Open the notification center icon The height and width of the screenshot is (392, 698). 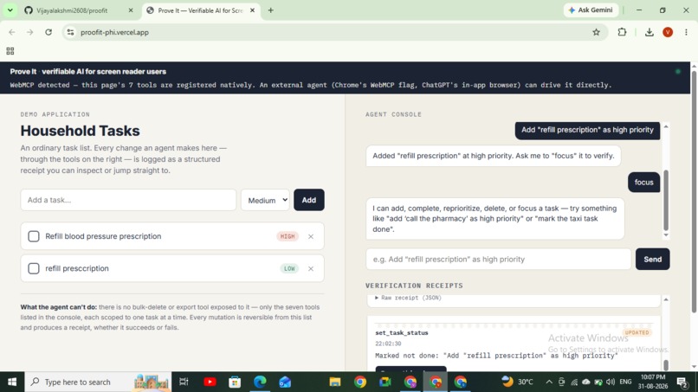pos(682,382)
